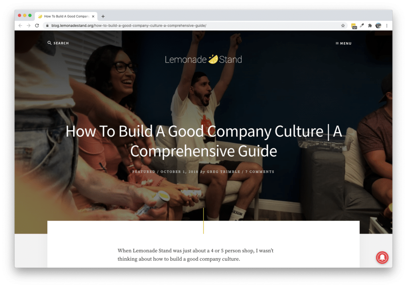
Task: Open the site MENU hamburger
Action: point(343,43)
